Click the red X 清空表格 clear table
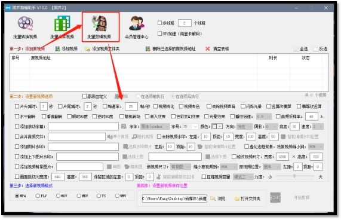This screenshot has height=220, width=341. click(x=217, y=49)
